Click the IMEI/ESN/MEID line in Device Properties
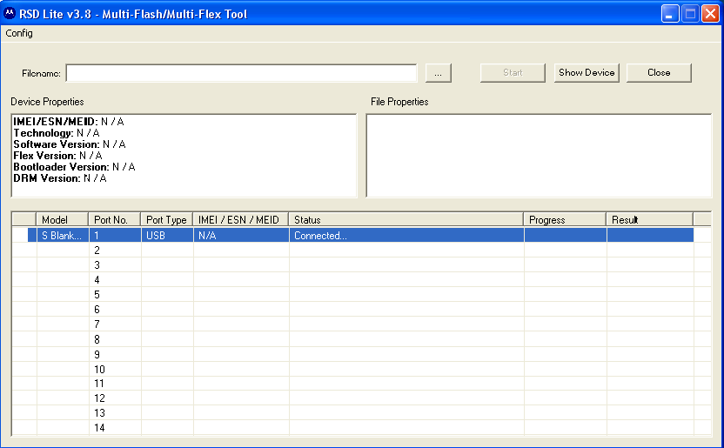Viewport: 724px width, 448px height. click(69, 121)
